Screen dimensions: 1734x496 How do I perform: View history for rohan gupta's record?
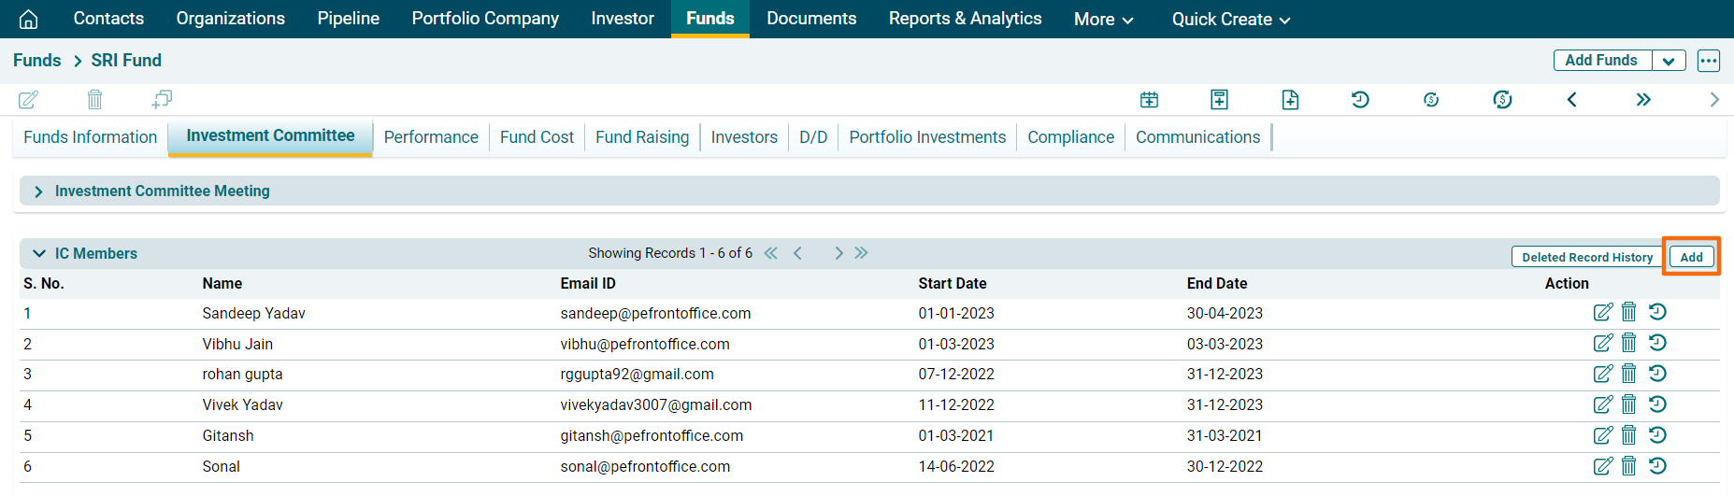coord(1657,374)
